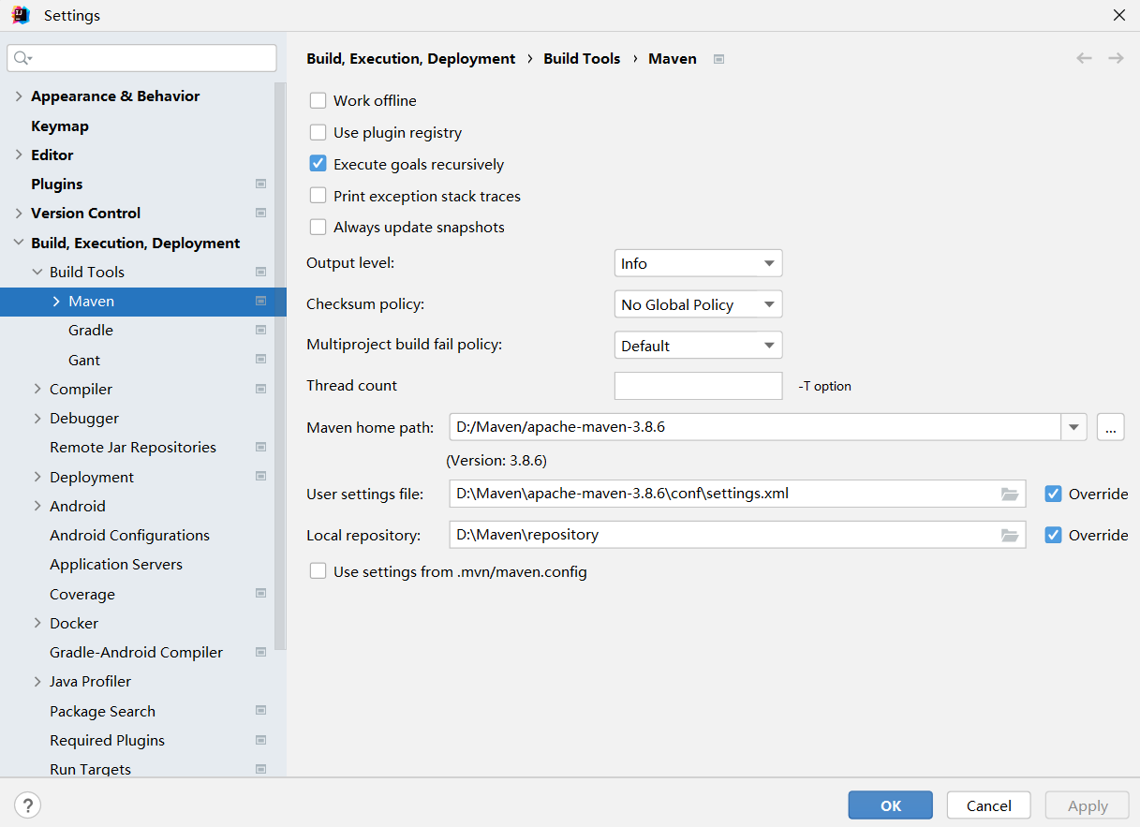The width and height of the screenshot is (1140, 827).
Task: Click the back navigation arrow icon
Action: click(1084, 58)
